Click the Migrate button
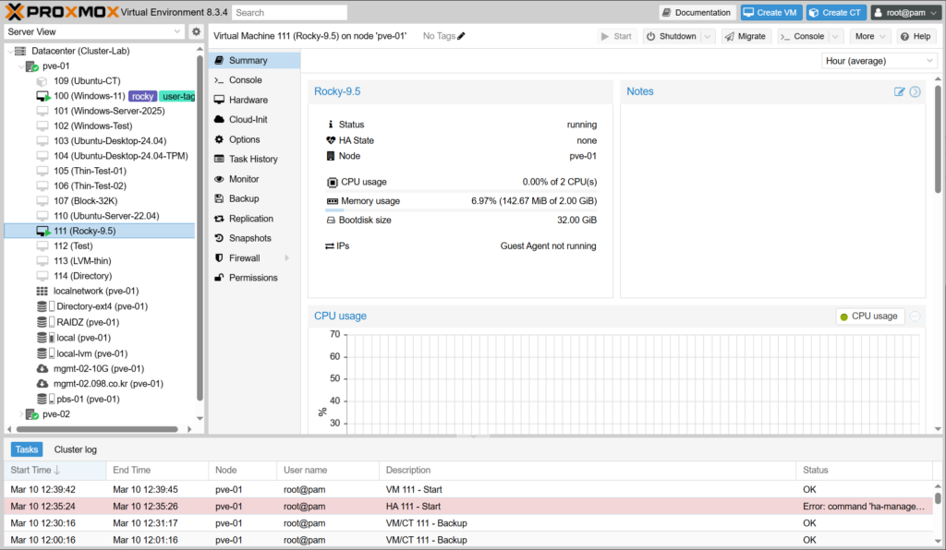The image size is (946, 550). 745,36
